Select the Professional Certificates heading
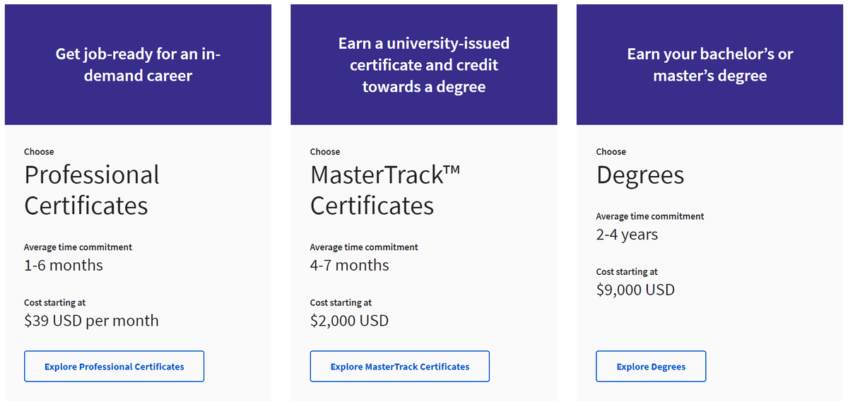Viewport: 848px width, 407px height. pyautogui.click(x=92, y=190)
